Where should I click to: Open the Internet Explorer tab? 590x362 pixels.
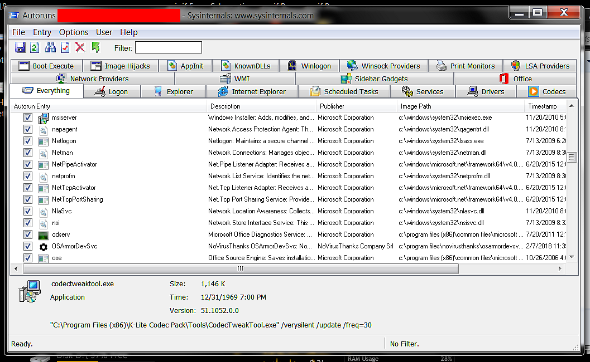click(x=252, y=92)
